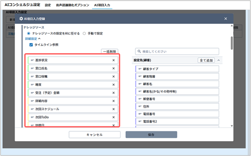Screen dimensions: 251x156
Task: Open 音声認識強化オプション tab
Action: point(72,5)
